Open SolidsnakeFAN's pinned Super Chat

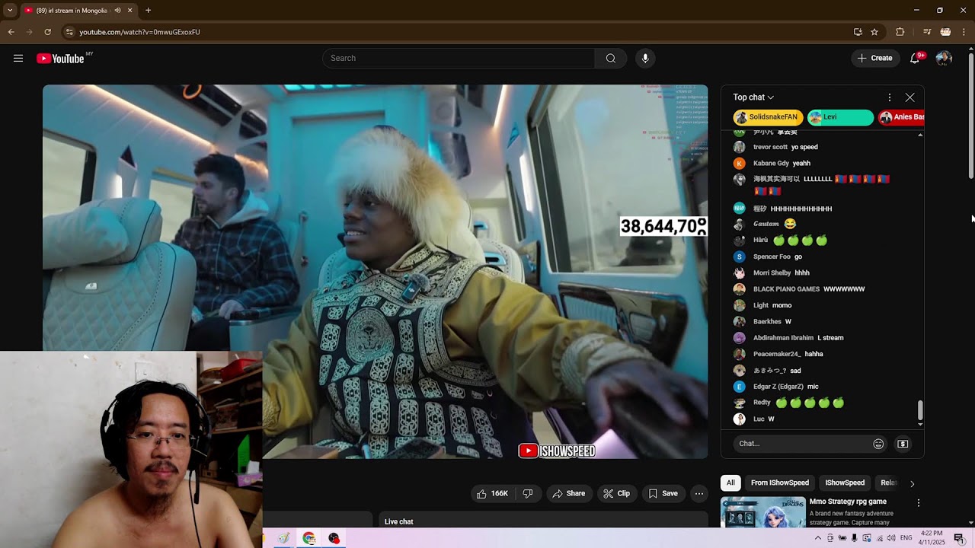pyautogui.click(x=768, y=117)
